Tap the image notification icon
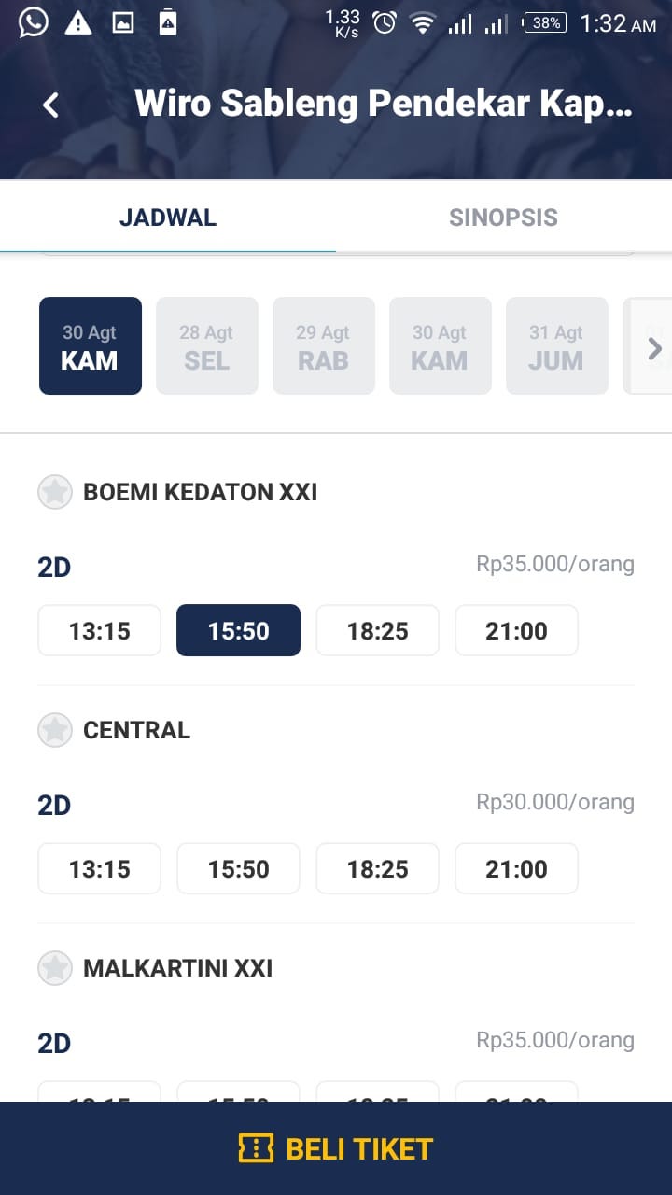The width and height of the screenshot is (672, 1195). pos(123,23)
